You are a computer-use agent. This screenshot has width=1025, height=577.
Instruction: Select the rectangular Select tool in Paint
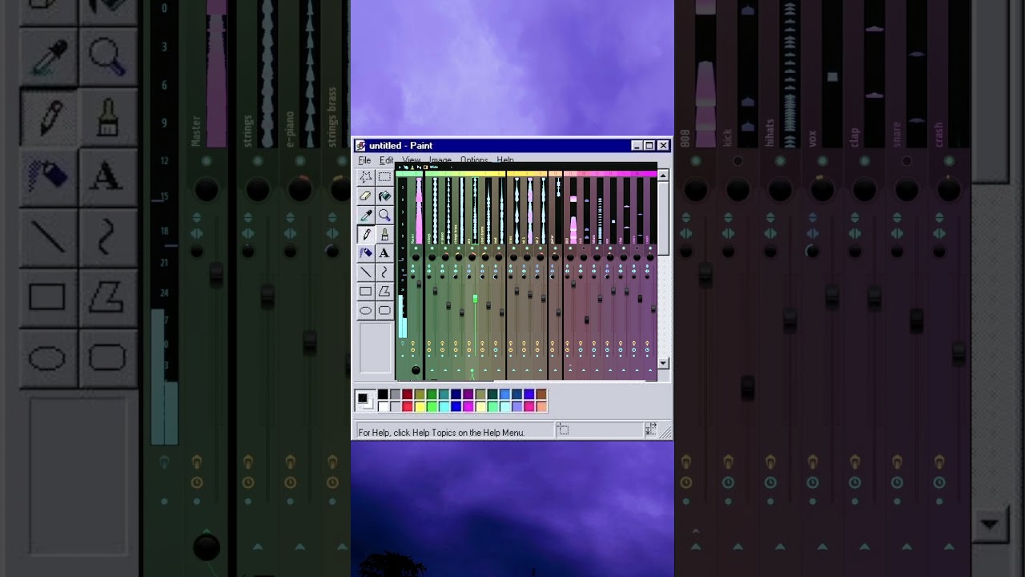pos(384,177)
